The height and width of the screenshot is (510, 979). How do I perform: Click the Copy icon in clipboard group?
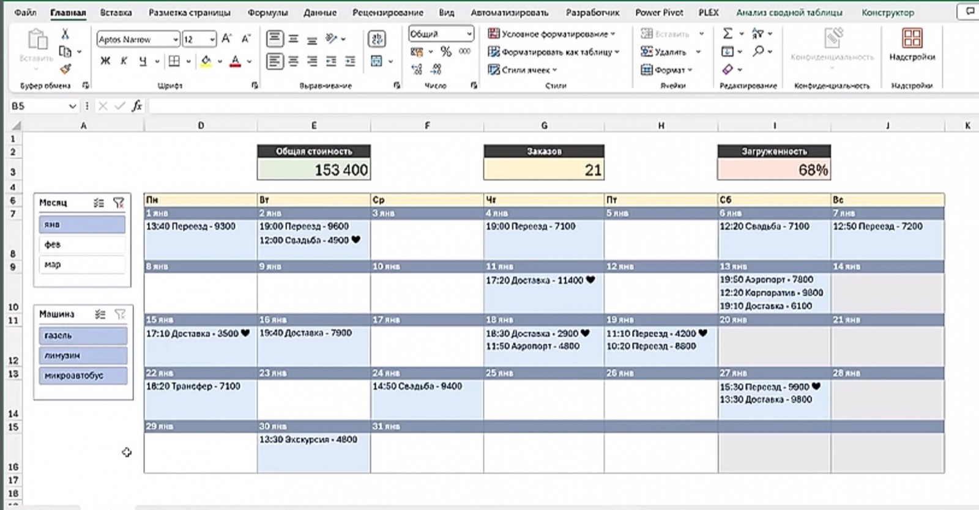click(x=65, y=52)
